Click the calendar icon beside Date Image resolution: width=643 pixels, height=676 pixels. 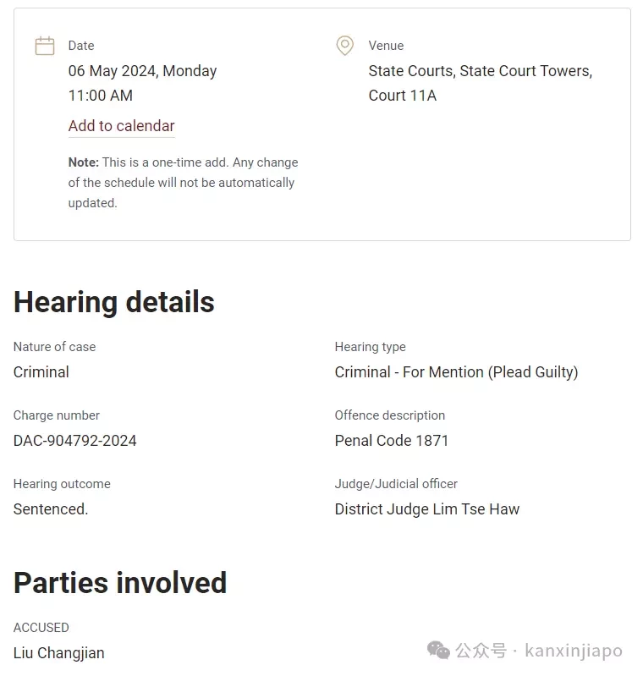pyautogui.click(x=45, y=46)
